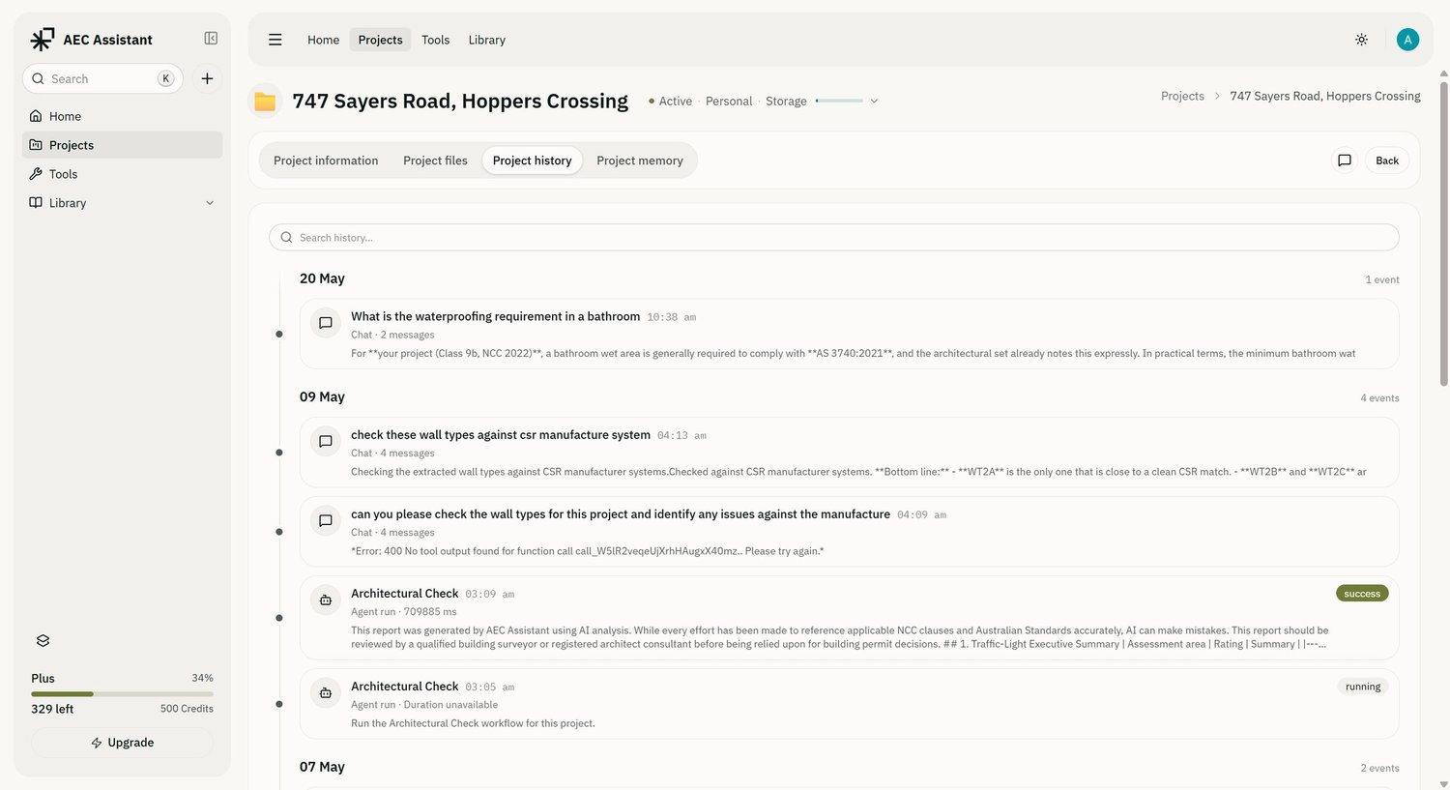Screen dimensions: 1450x790
Task: Open Projects in the sidebar
Action: tap(122, 145)
